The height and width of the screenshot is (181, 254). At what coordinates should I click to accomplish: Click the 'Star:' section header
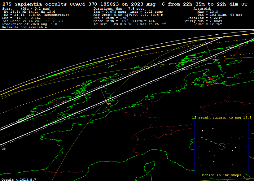click(7, 9)
